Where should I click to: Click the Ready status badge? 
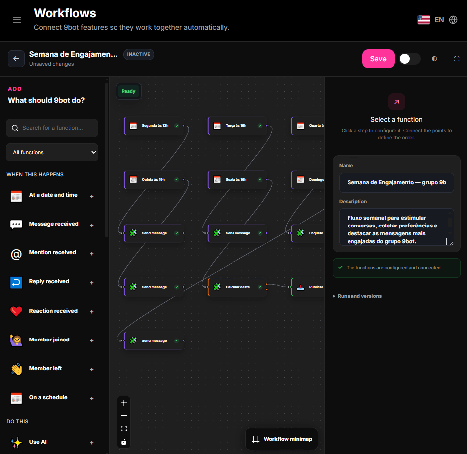coord(128,91)
